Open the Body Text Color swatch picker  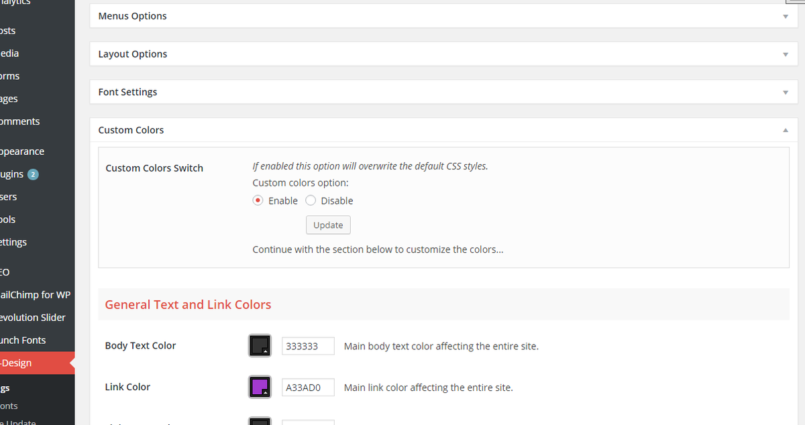coord(260,346)
